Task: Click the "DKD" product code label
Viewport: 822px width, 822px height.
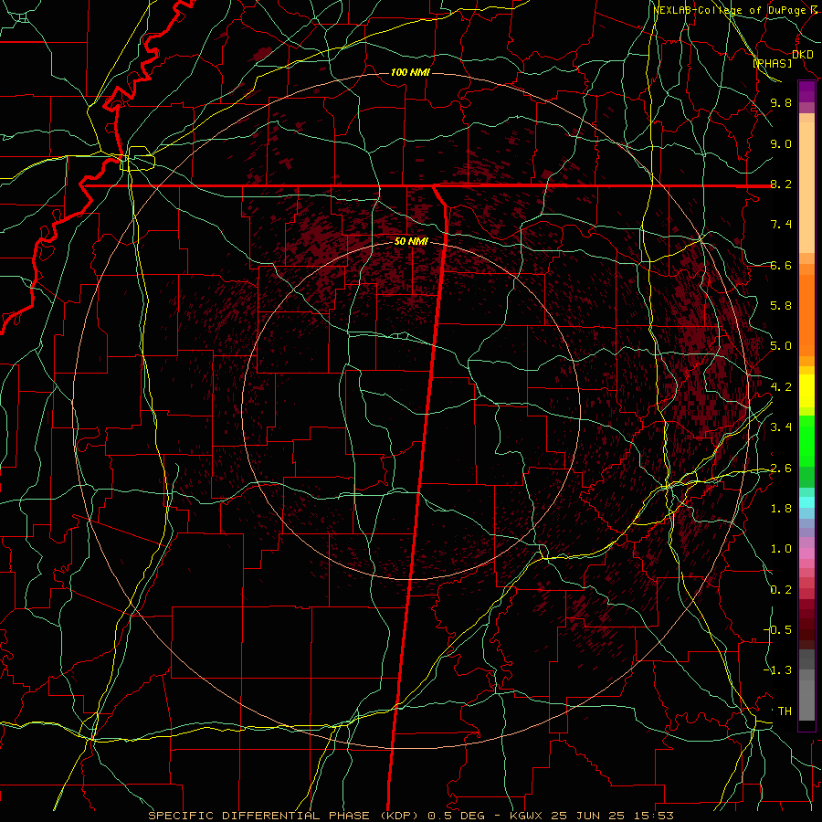Action: (x=803, y=55)
